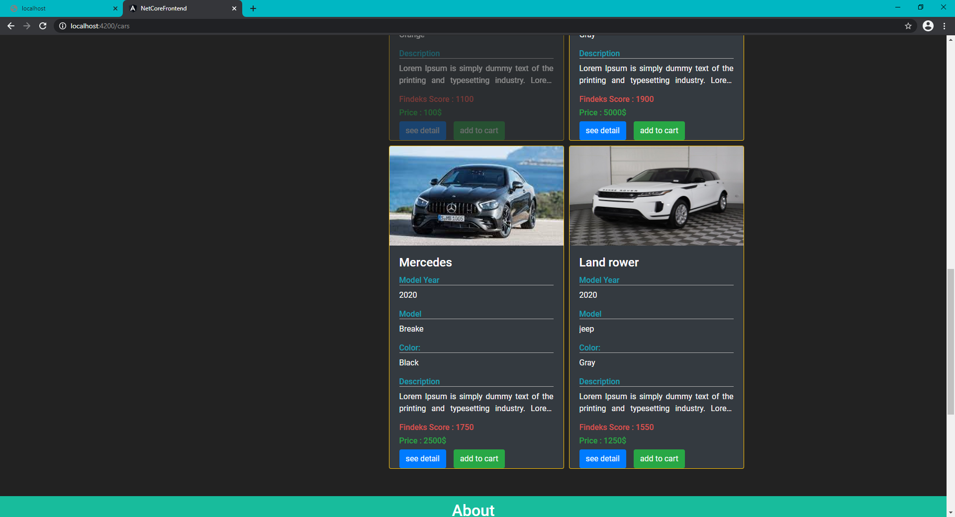The image size is (955, 517).
Task: Close the NetCoreFrontend tab
Action: click(234, 8)
